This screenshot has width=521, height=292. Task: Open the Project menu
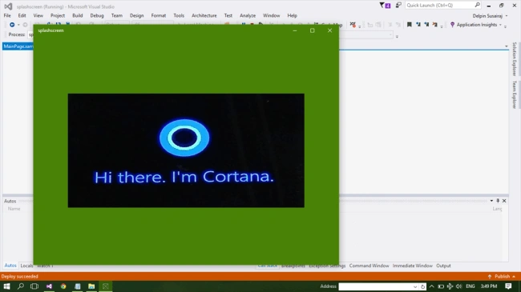tap(58, 15)
